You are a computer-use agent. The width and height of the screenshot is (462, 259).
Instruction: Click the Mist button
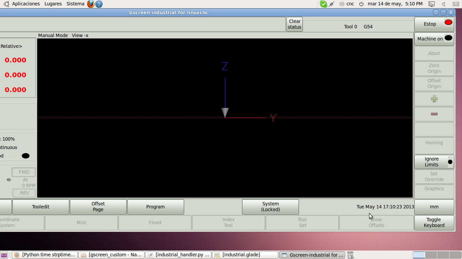[81, 223]
